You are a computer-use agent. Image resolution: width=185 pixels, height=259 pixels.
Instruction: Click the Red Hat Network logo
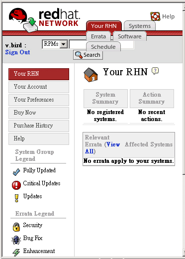click(x=44, y=19)
